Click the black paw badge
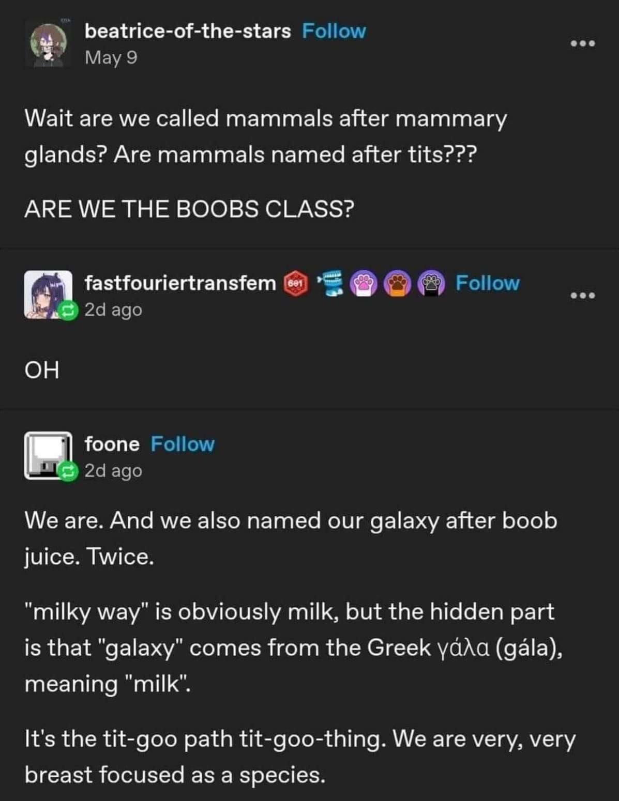This screenshot has width=619, height=801. click(432, 283)
